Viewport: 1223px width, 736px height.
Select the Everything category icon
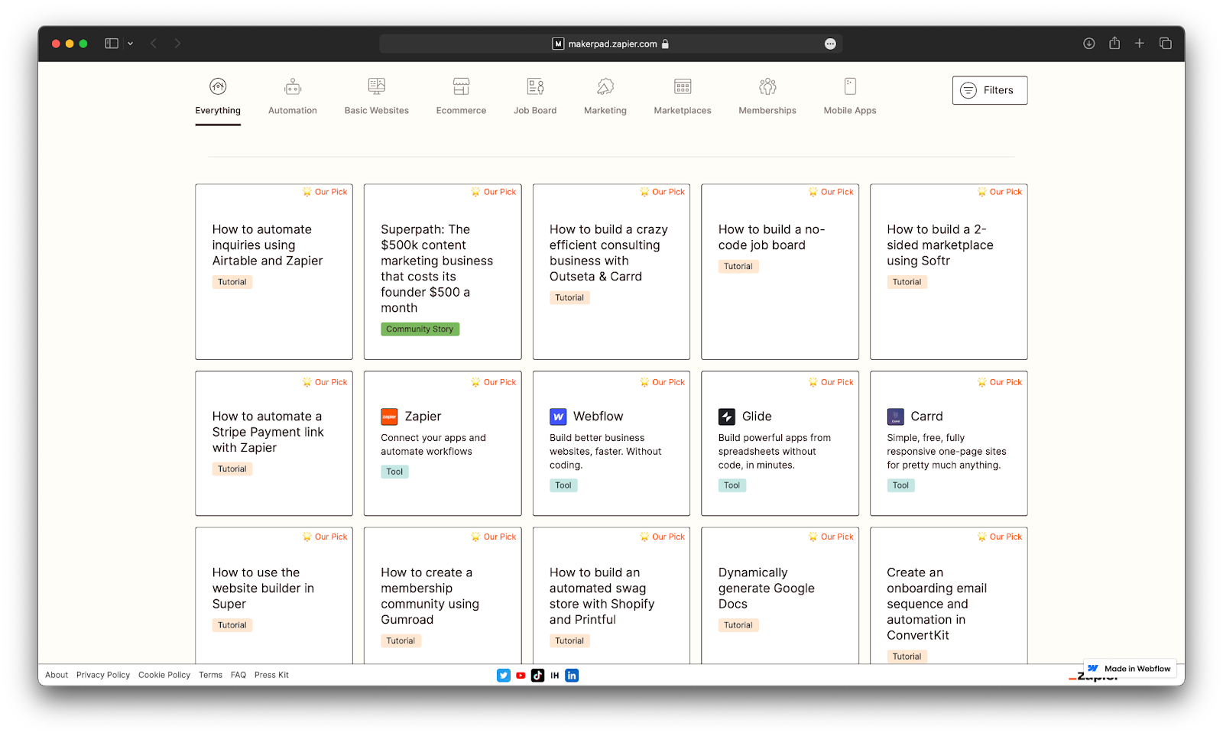coord(218,86)
